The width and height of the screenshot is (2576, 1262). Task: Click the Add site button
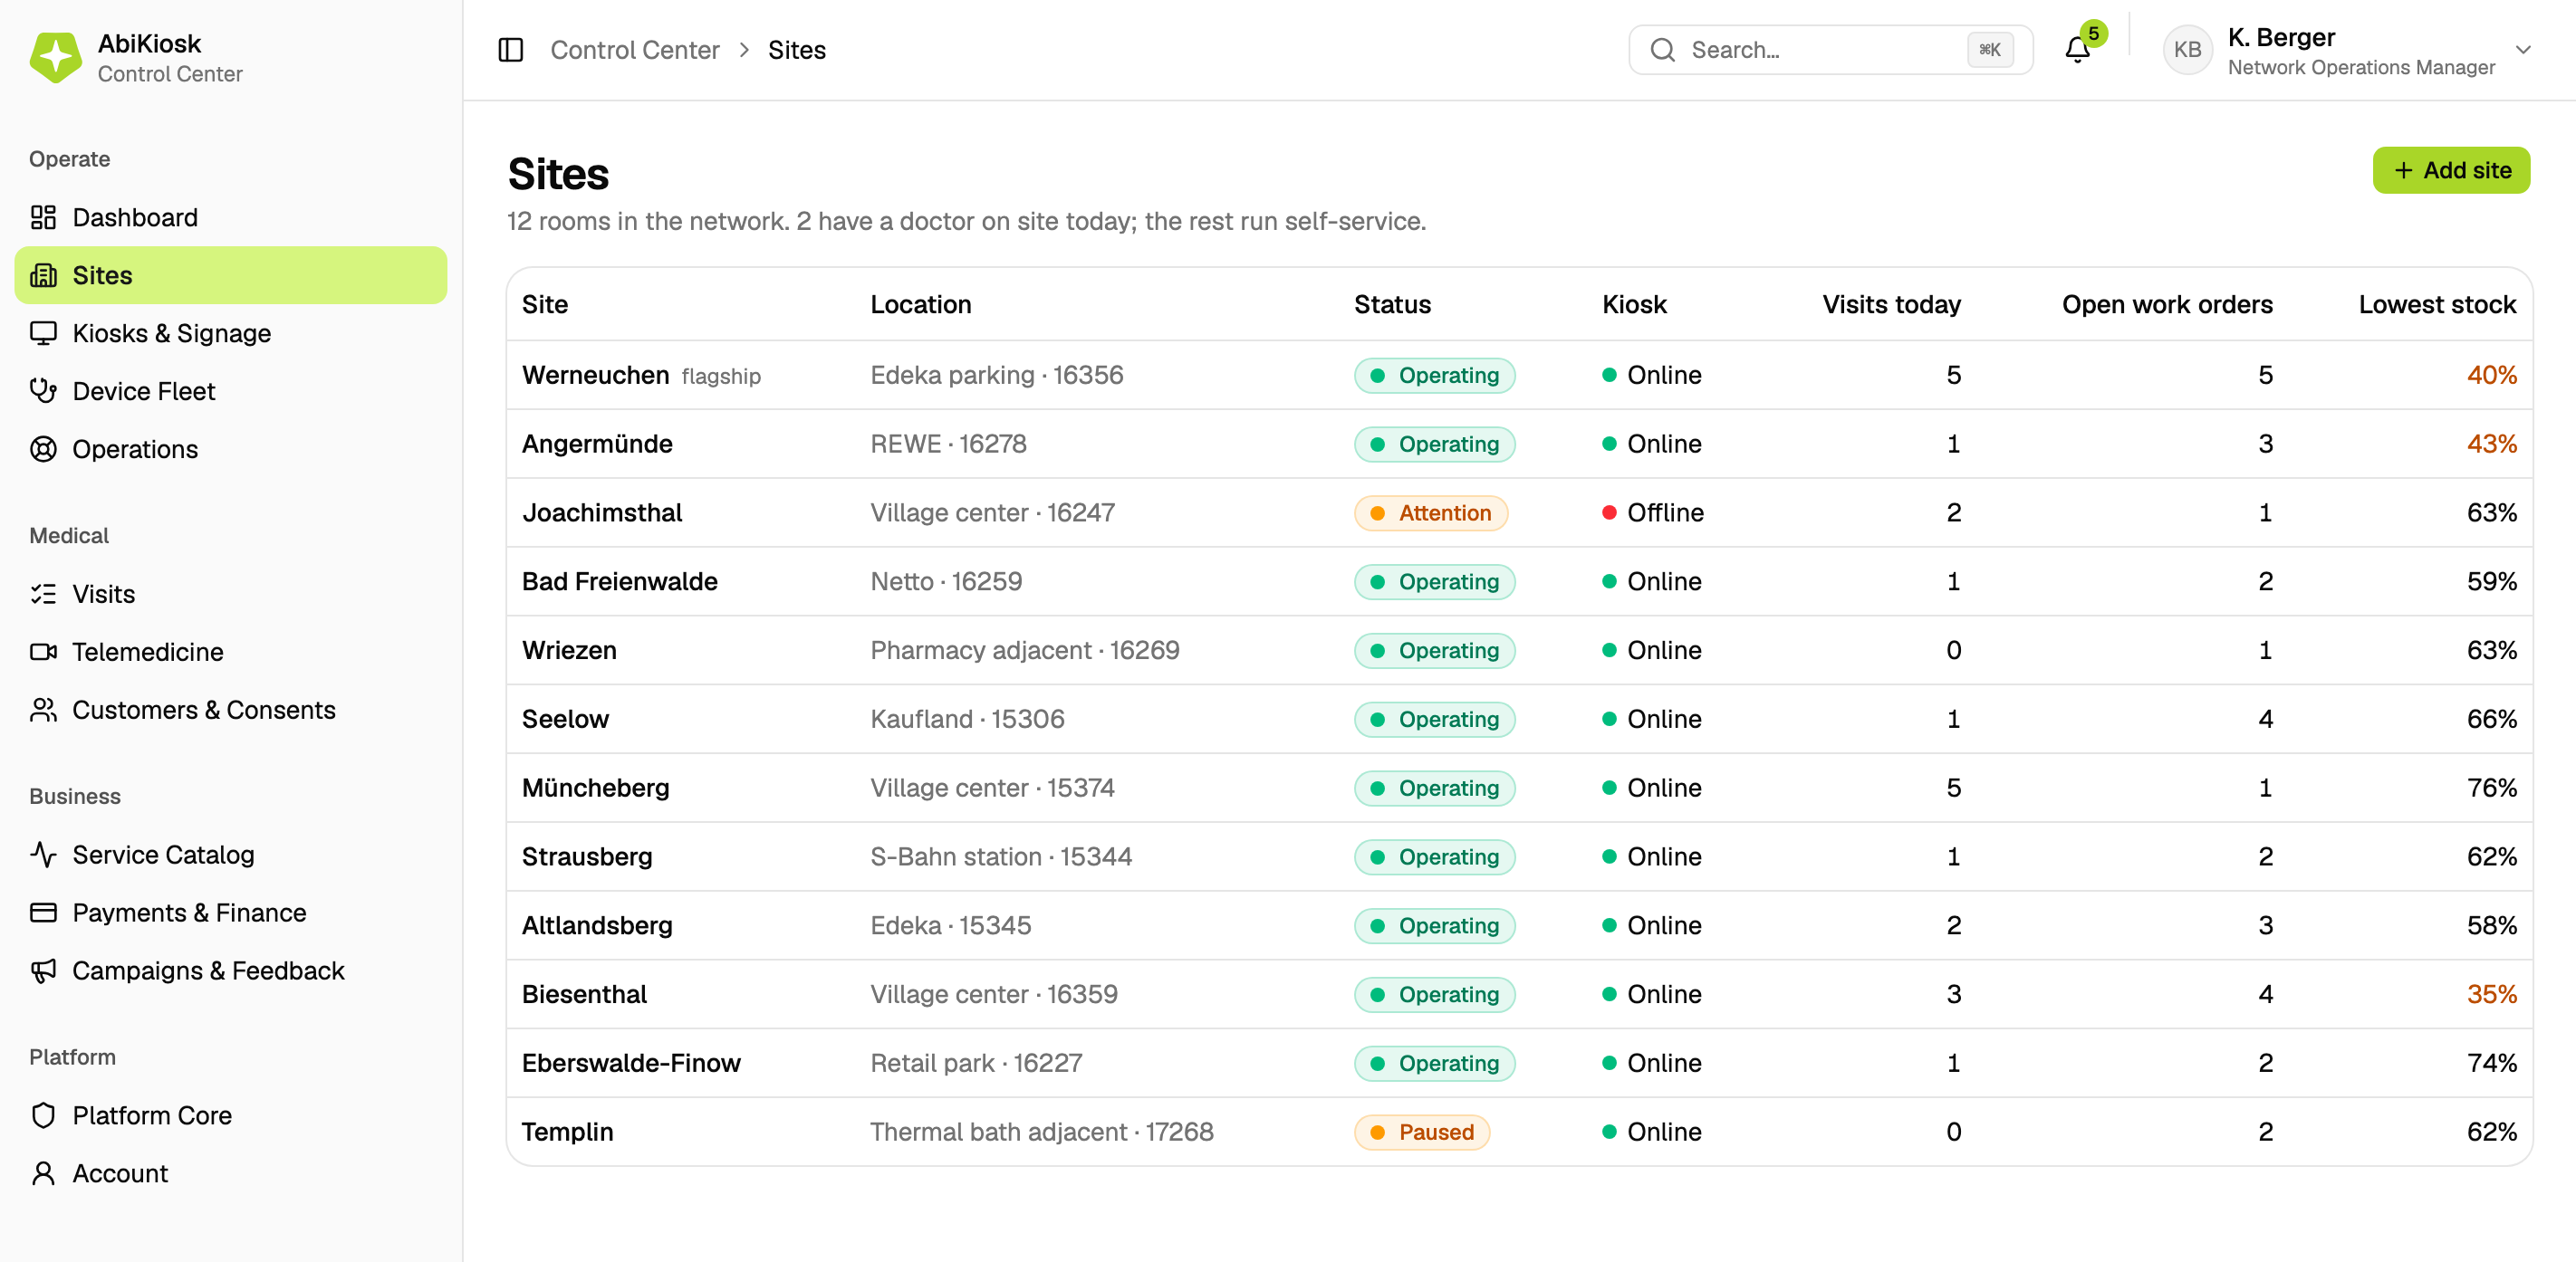tap(2451, 170)
